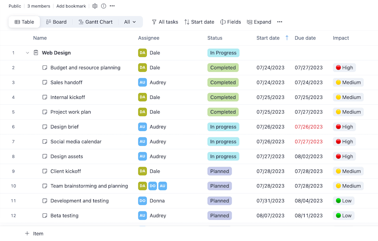Click the Add bookmark link
Viewport: 378px width, 241px height.
point(71,6)
